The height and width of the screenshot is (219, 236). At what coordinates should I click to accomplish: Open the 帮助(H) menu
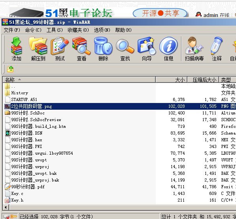click(x=123, y=30)
